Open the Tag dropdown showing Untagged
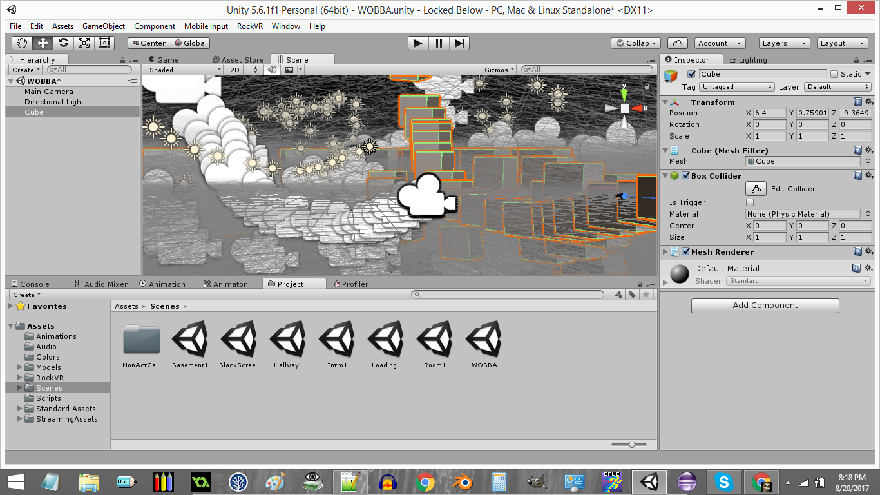 click(x=737, y=86)
